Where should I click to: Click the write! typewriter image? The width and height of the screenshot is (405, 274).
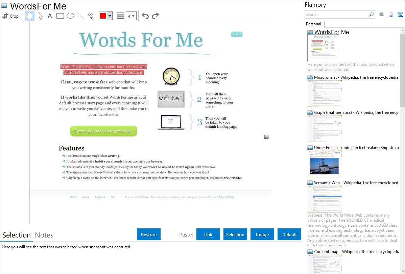point(171,99)
